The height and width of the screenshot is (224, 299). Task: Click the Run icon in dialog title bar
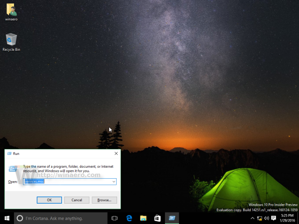click(9, 153)
